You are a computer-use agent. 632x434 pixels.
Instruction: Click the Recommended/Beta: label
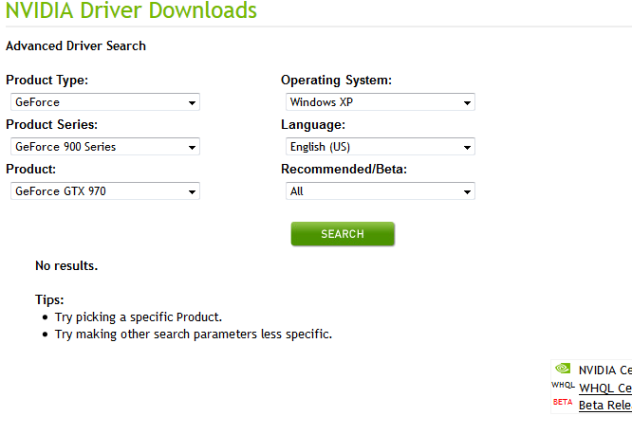point(344,169)
